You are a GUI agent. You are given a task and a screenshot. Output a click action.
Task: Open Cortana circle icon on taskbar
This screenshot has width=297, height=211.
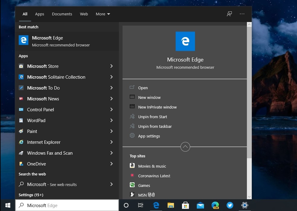click(x=126, y=205)
